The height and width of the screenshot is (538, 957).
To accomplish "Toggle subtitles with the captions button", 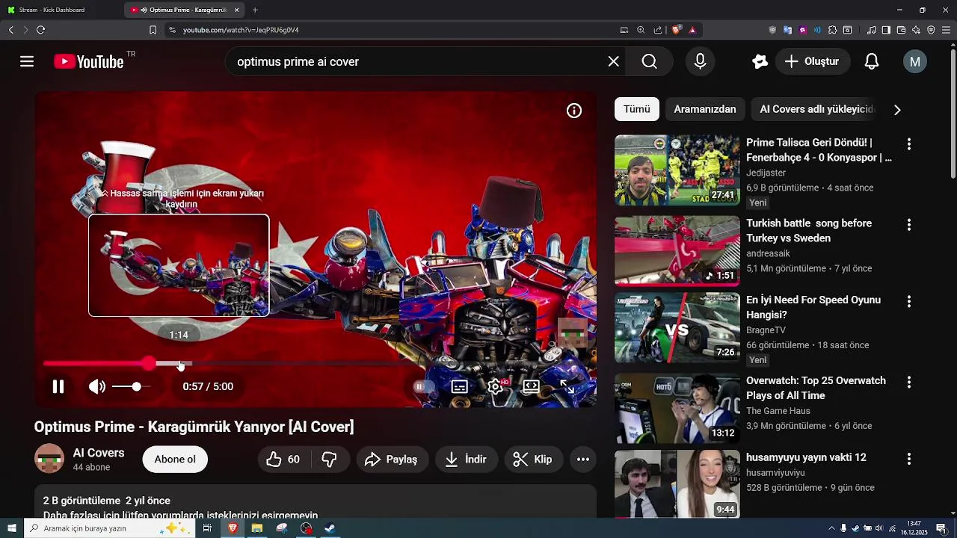I will coord(459,386).
